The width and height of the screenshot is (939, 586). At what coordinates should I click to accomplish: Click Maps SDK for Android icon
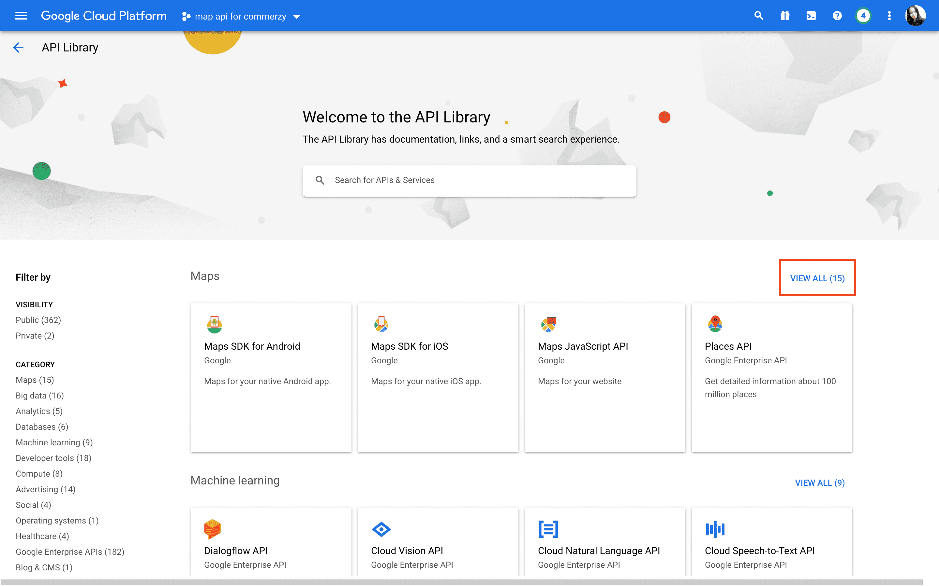(214, 324)
